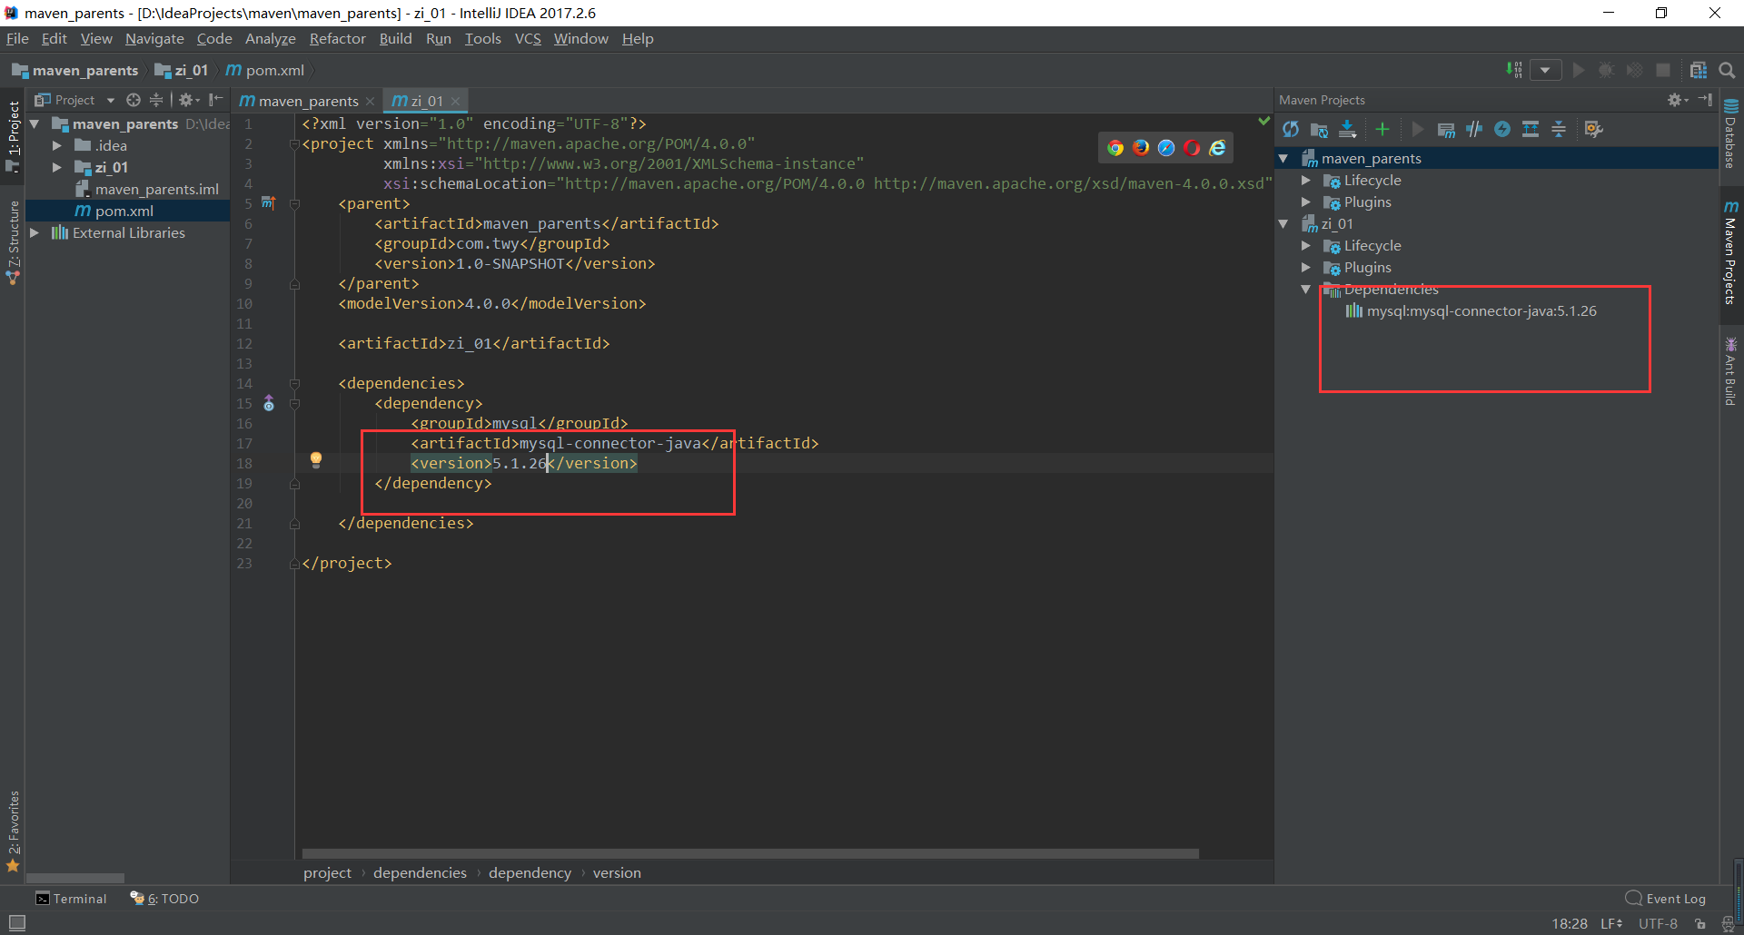Open Project panel settings gear
The width and height of the screenshot is (1744, 935).
[x=188, y=100]
